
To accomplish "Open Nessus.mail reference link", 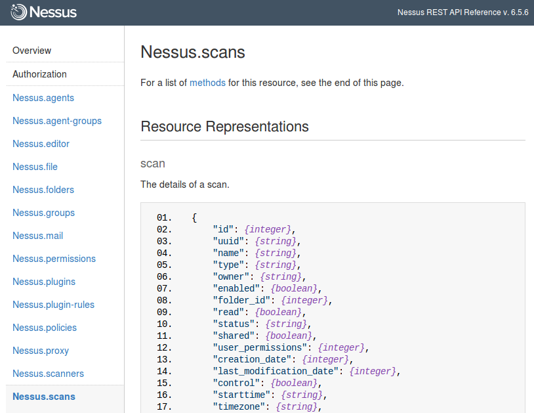I will coord(37,236).
